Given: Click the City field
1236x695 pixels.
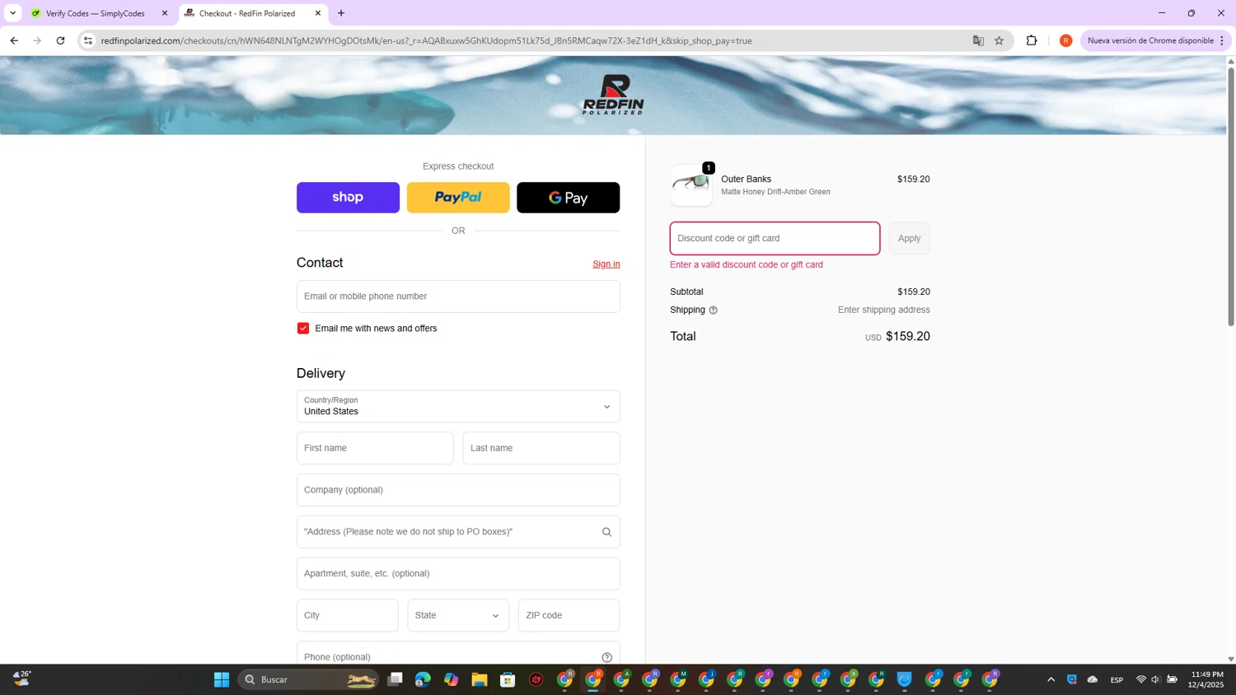Looking at the screenshot, I should pyautogui.click(x=347, y=615).
